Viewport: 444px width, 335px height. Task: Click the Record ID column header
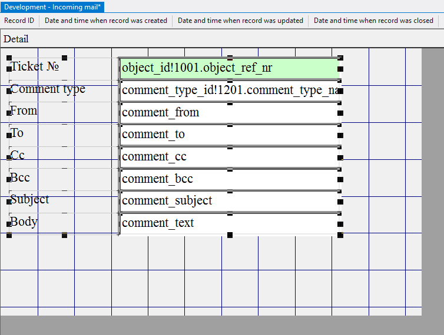19,21
